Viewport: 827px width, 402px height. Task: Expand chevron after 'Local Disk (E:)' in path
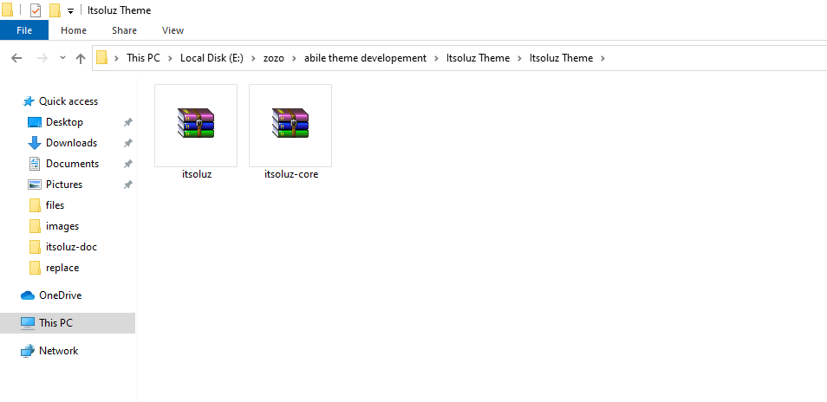[242, 58]
